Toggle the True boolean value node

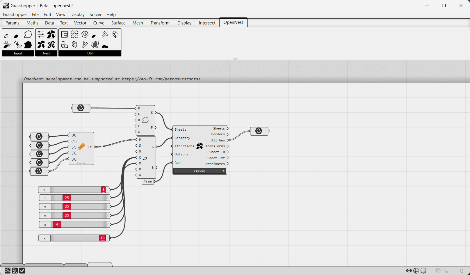148,181
